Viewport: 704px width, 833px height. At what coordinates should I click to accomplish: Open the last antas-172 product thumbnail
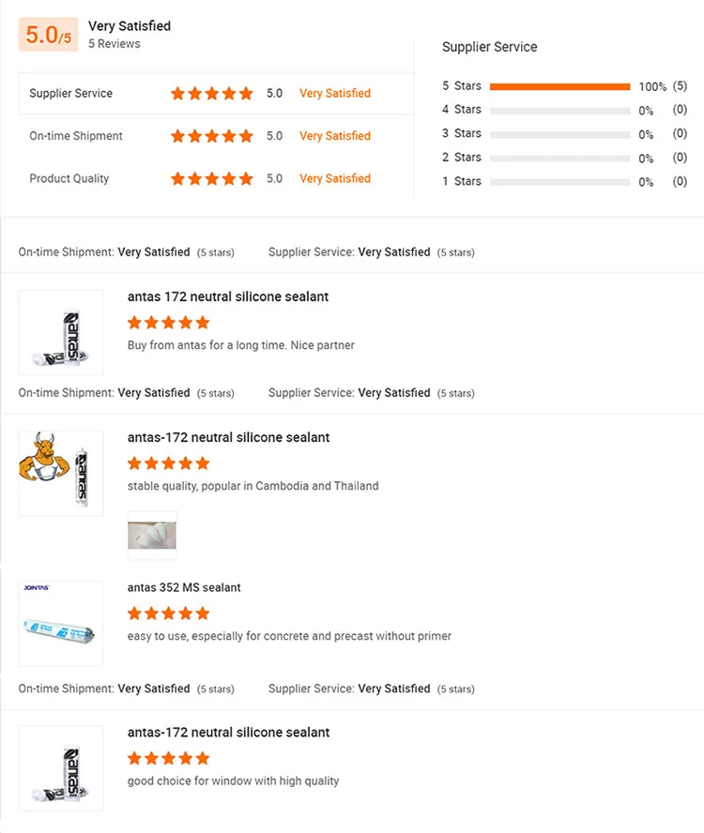[x=61, y=767]
